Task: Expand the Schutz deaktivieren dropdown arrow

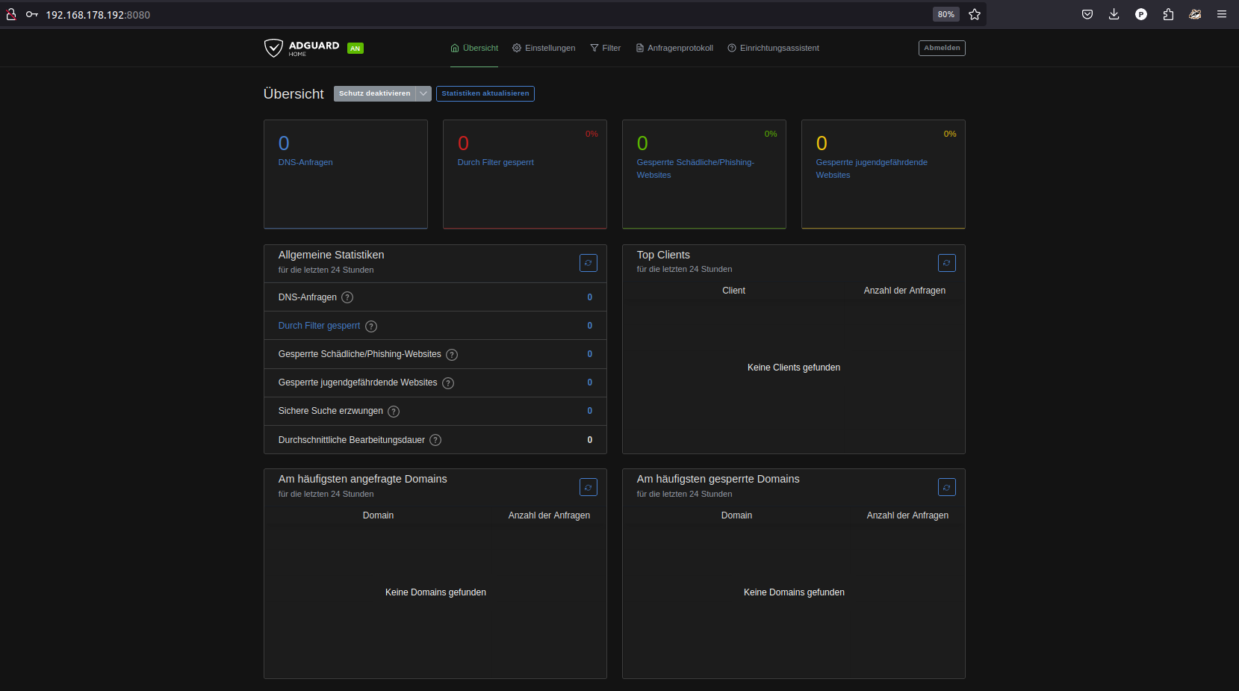Action: [x=423, y=93]
